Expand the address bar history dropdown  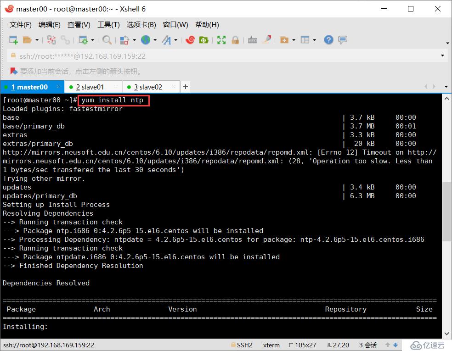click(x=442, y=55)
